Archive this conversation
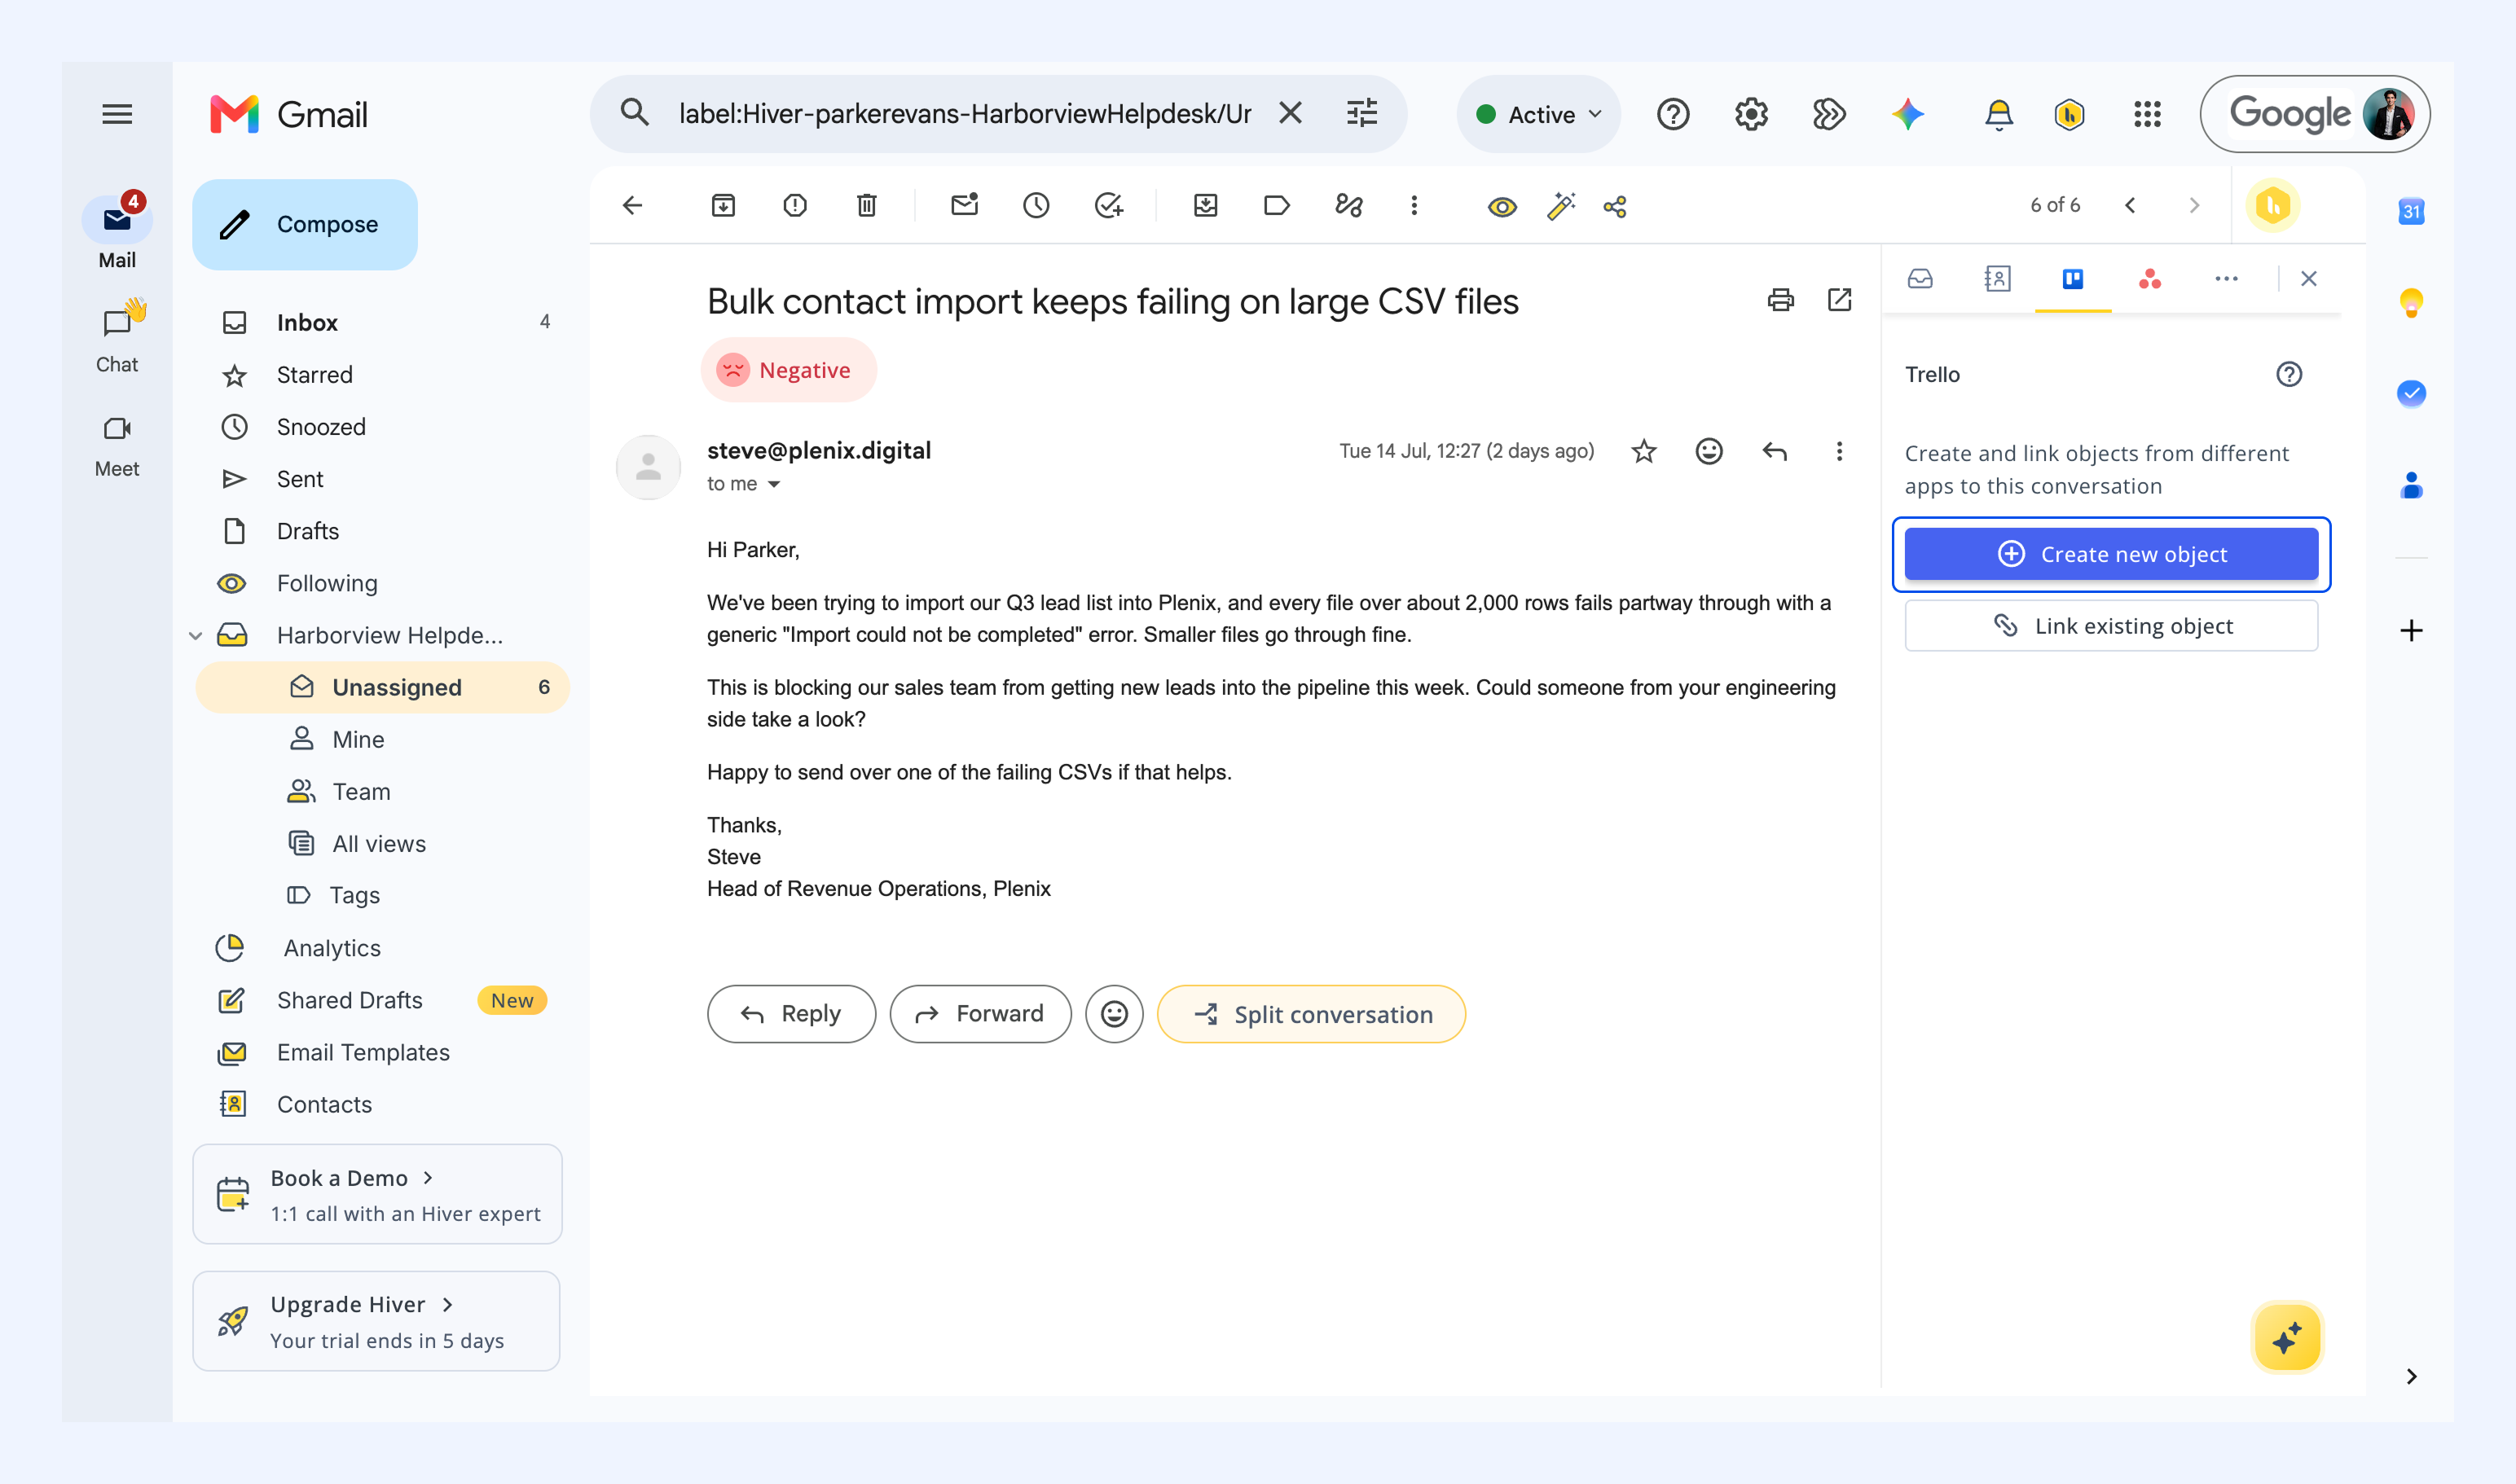This screenshot has width=2516, height=1484. [x=724, y=206]
